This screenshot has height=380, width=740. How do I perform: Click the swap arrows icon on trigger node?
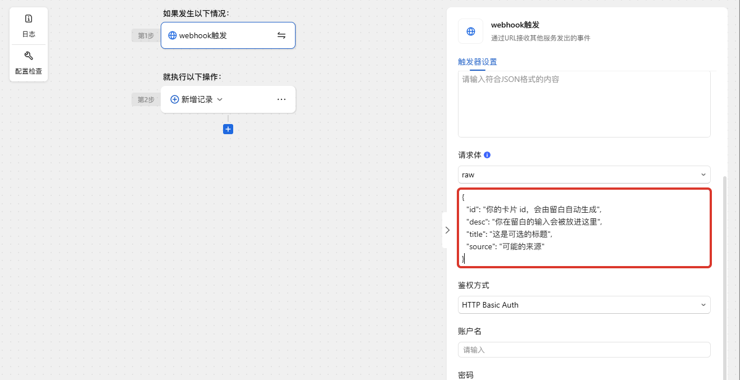click(x=282, y=35)
